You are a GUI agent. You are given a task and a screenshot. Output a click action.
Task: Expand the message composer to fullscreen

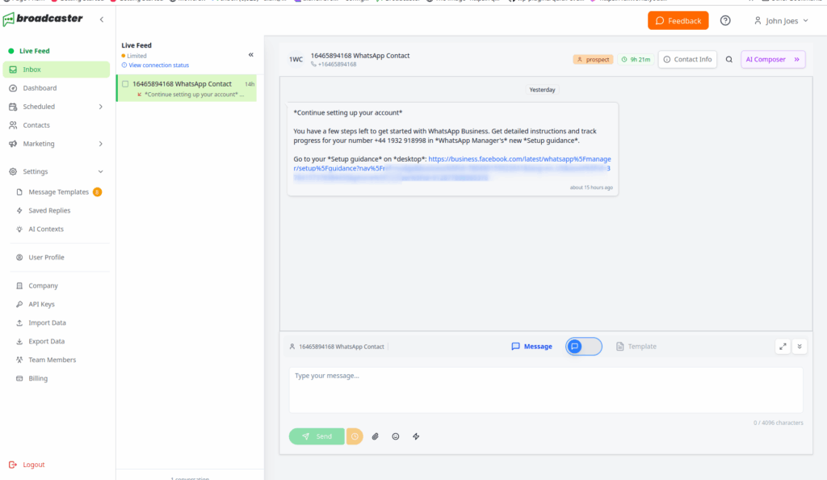tap(783, 347)
